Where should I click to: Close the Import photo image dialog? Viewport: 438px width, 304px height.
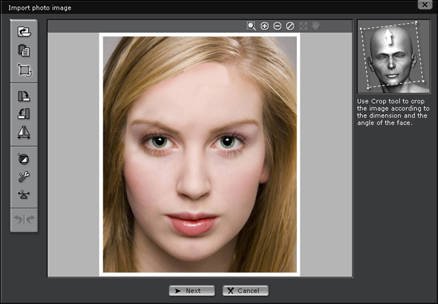click(425, 5)
